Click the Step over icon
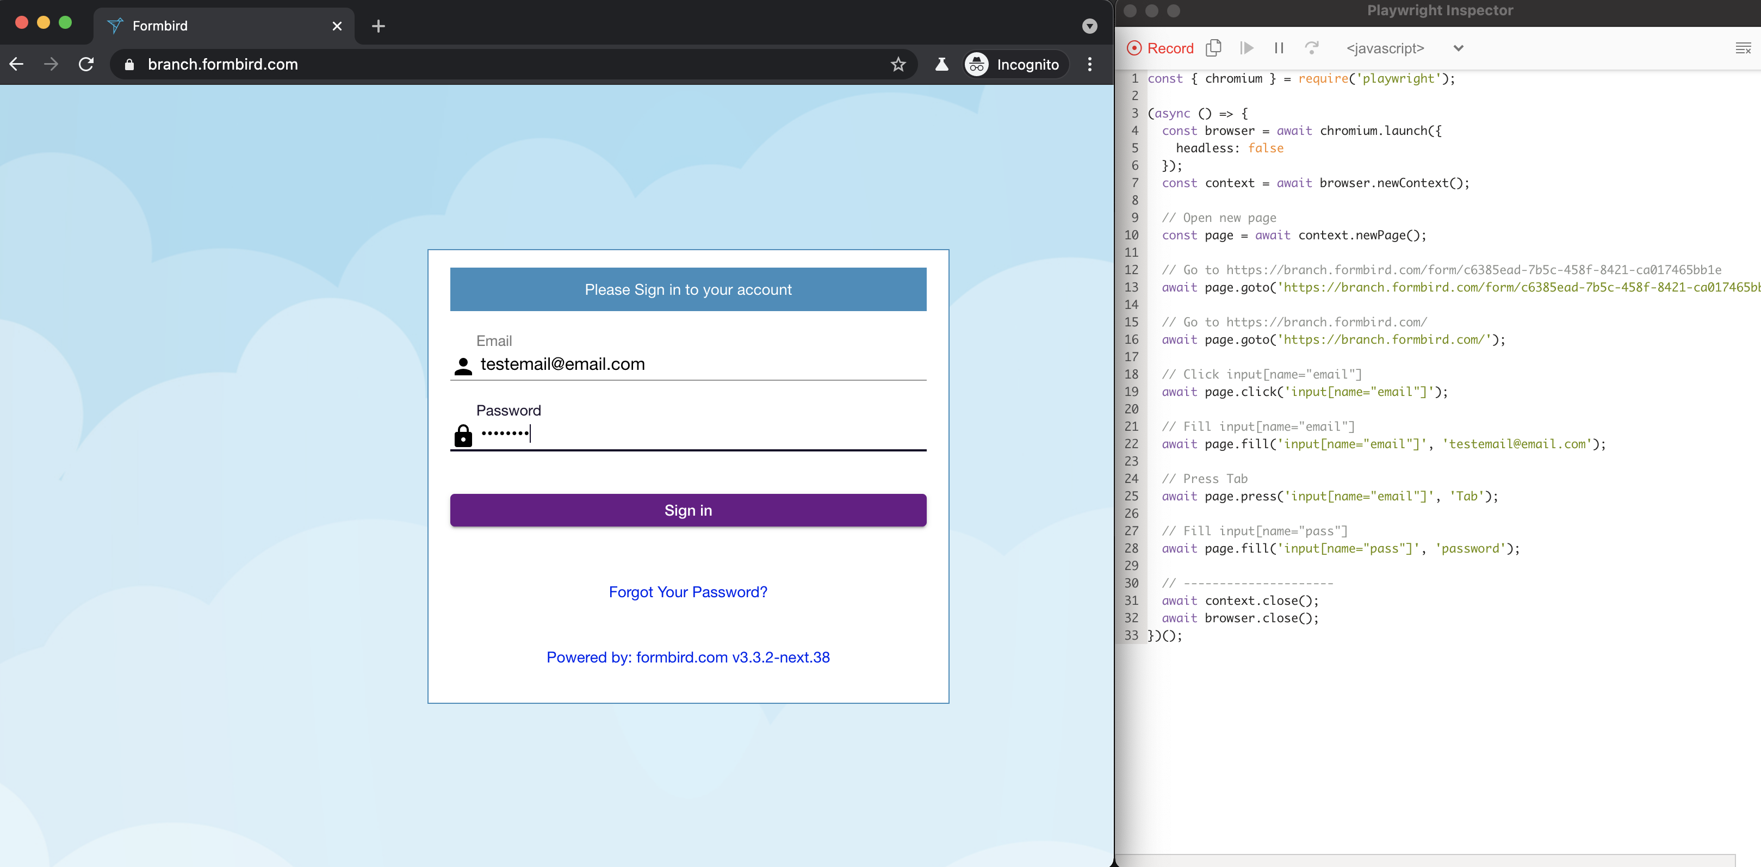 [1311, 48]
